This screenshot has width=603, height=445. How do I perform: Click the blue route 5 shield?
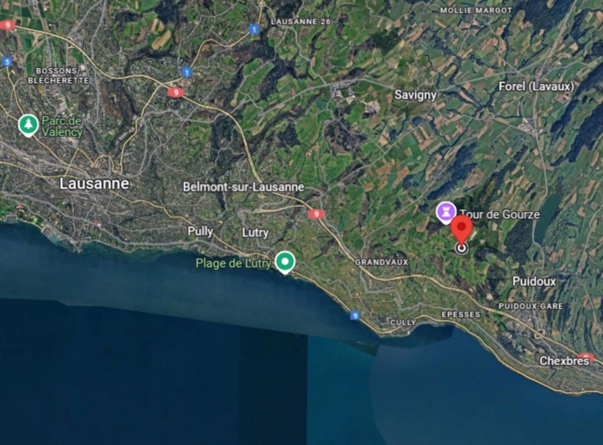[x=7, y=62]
